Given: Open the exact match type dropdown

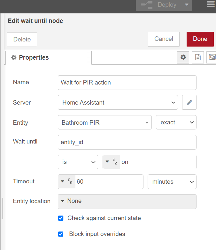Looking at the screenshot, I should 176,122.
